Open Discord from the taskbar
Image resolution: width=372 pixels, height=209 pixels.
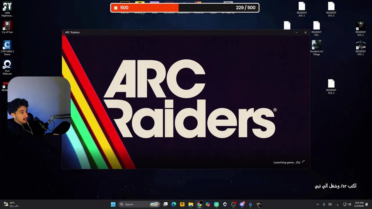pos(242,204)
